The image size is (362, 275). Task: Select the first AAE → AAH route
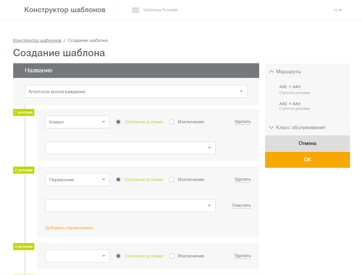click(290, 87)
